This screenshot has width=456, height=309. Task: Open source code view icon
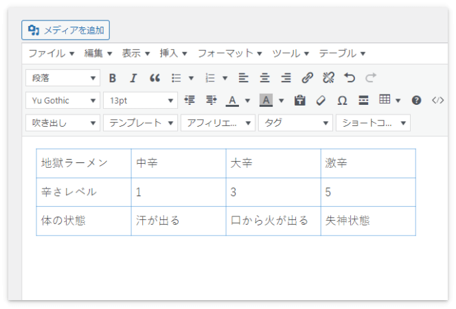pos(437,101)
